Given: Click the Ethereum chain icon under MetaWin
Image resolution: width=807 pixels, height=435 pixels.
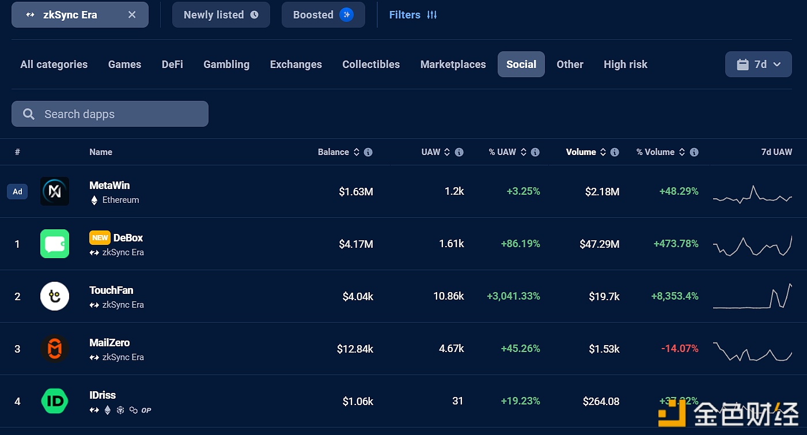Looking at the screenshot, I should (94, 201).
